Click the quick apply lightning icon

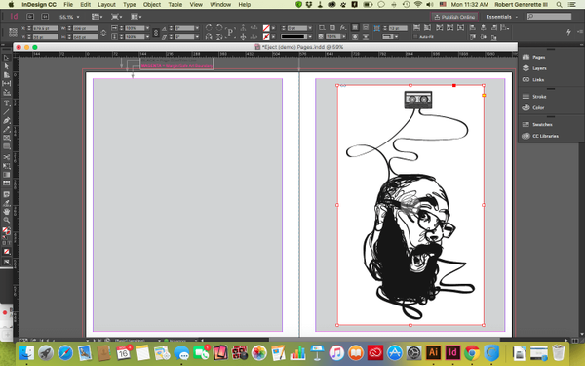(x=568, y=32)
